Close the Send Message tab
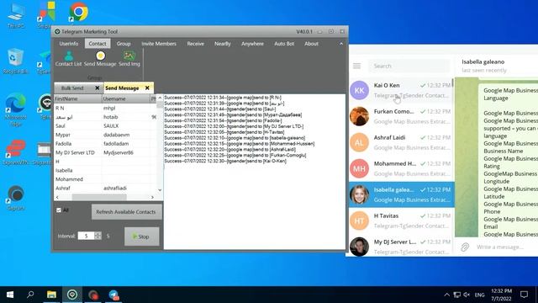The width and height of the screenshot is (538, 303). click(x=147, y=88)
